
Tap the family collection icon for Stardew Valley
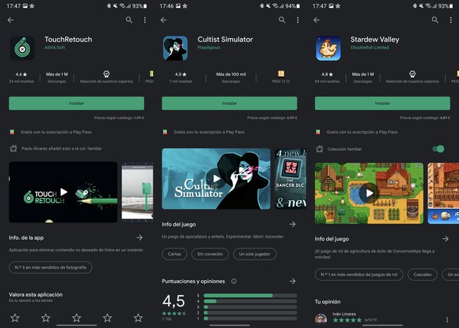319,149
